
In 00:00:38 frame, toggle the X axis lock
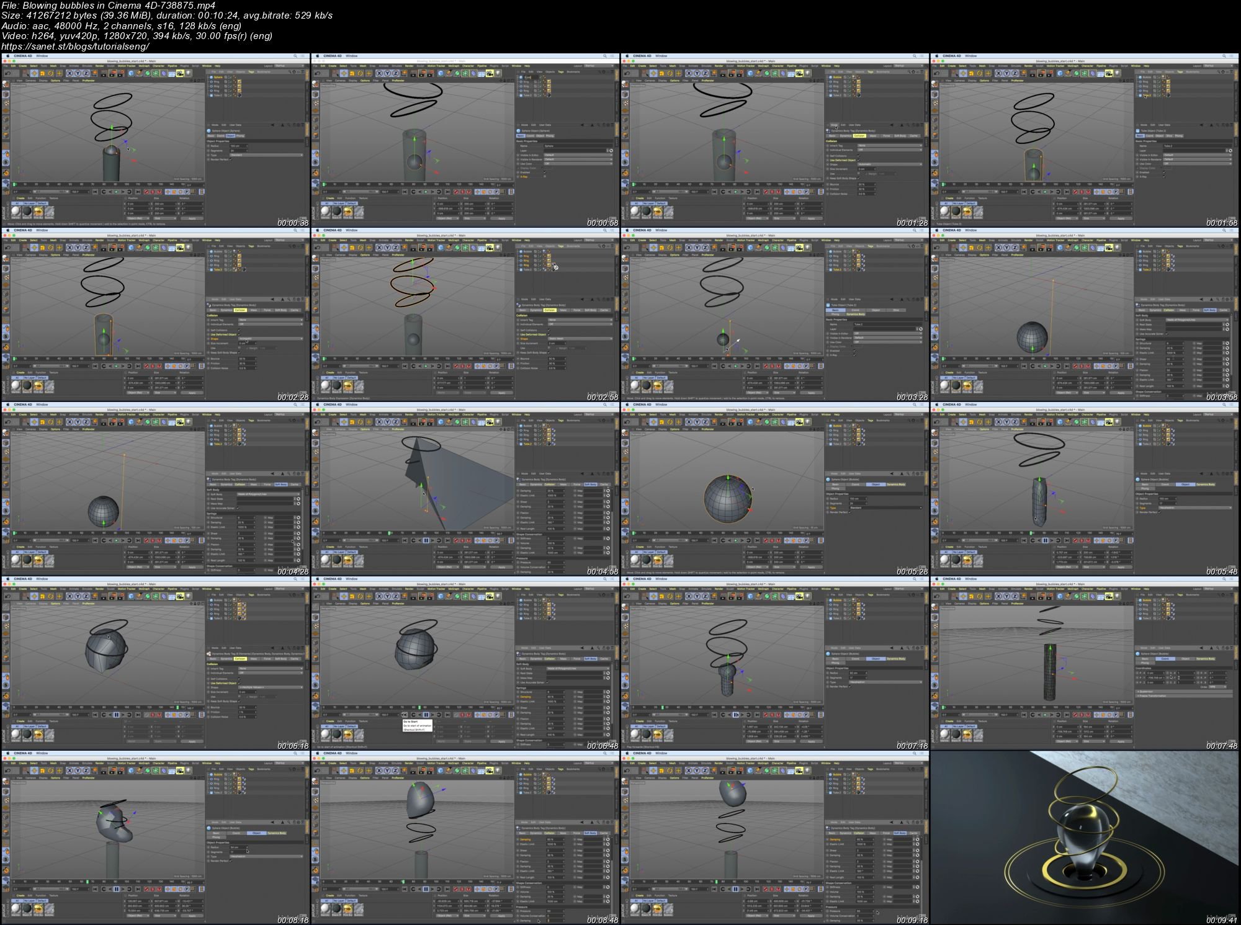tap(70, 73)
